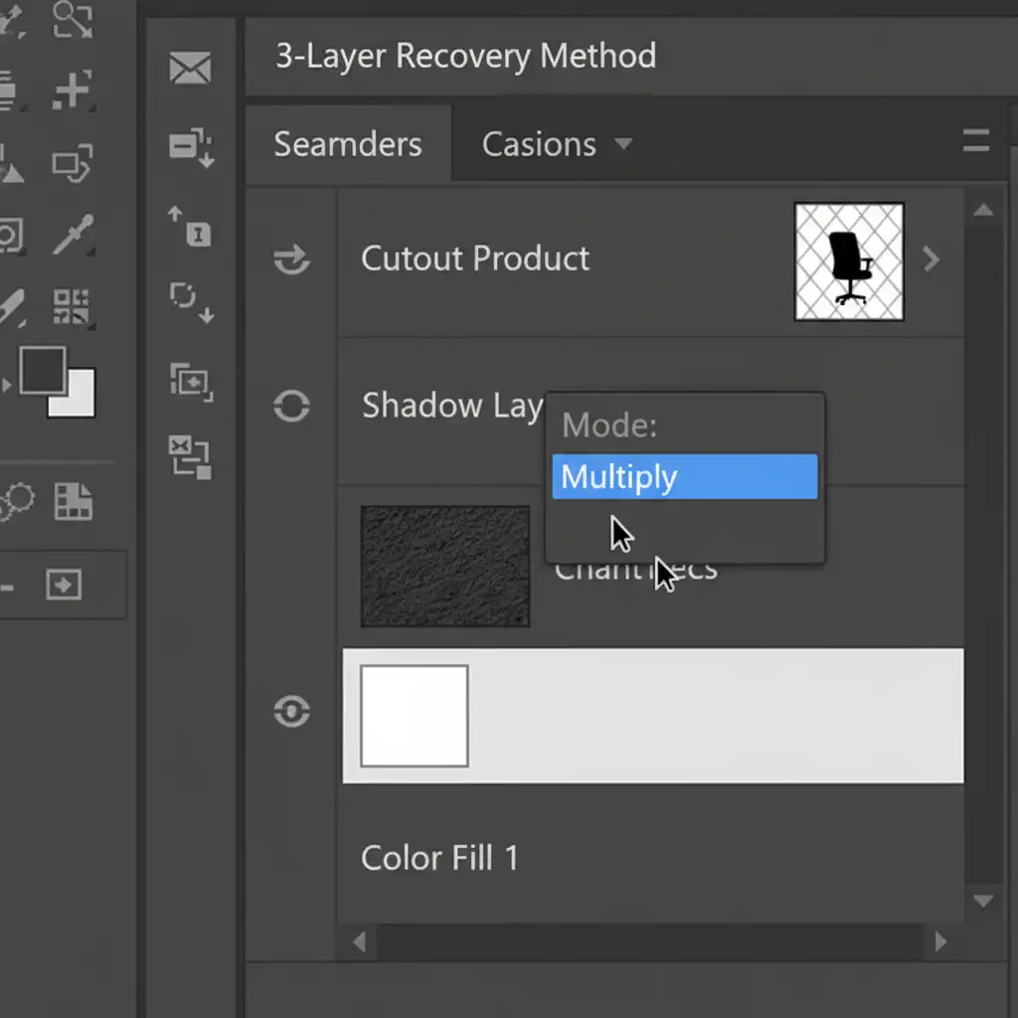
Task: Click the circular dashed arrow icon
Action: click(192, 299)
